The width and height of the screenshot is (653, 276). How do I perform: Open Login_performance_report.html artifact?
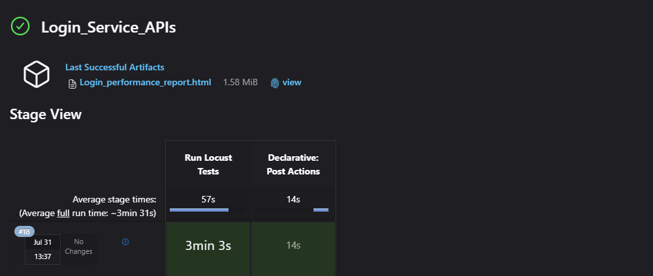145,83
